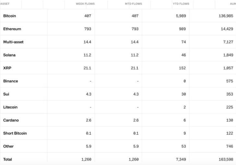This screenshot has height=165, width=236.
Task: Select the Cardano row label
Action: [11, 120]
